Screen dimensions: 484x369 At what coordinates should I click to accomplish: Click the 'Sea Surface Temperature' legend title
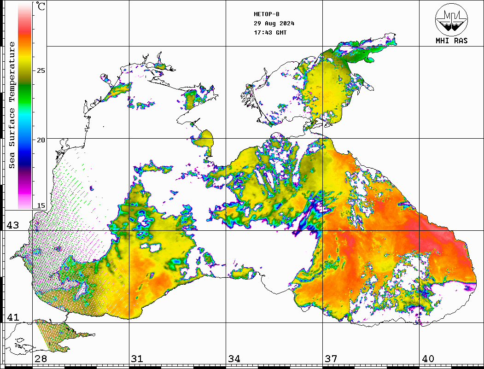click(12, 105)
